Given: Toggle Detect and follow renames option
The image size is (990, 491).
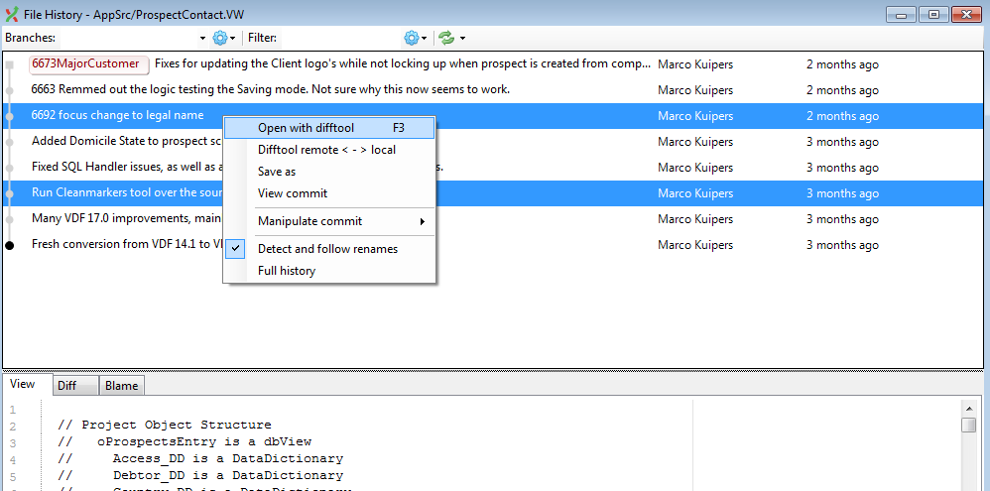Looking at the screenshot, I should (327, 249).
